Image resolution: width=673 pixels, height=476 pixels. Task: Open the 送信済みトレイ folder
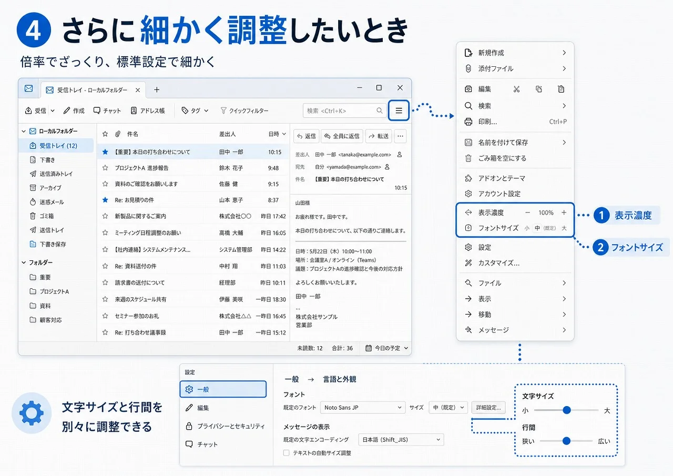point(56,174)
